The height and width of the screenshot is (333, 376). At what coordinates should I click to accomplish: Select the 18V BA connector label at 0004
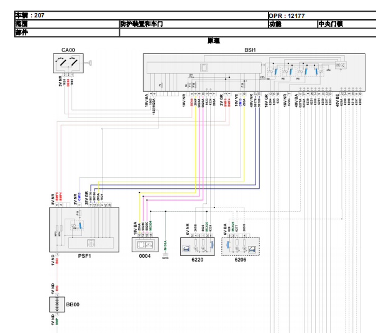pyautogui.click(x=135, y=228)
